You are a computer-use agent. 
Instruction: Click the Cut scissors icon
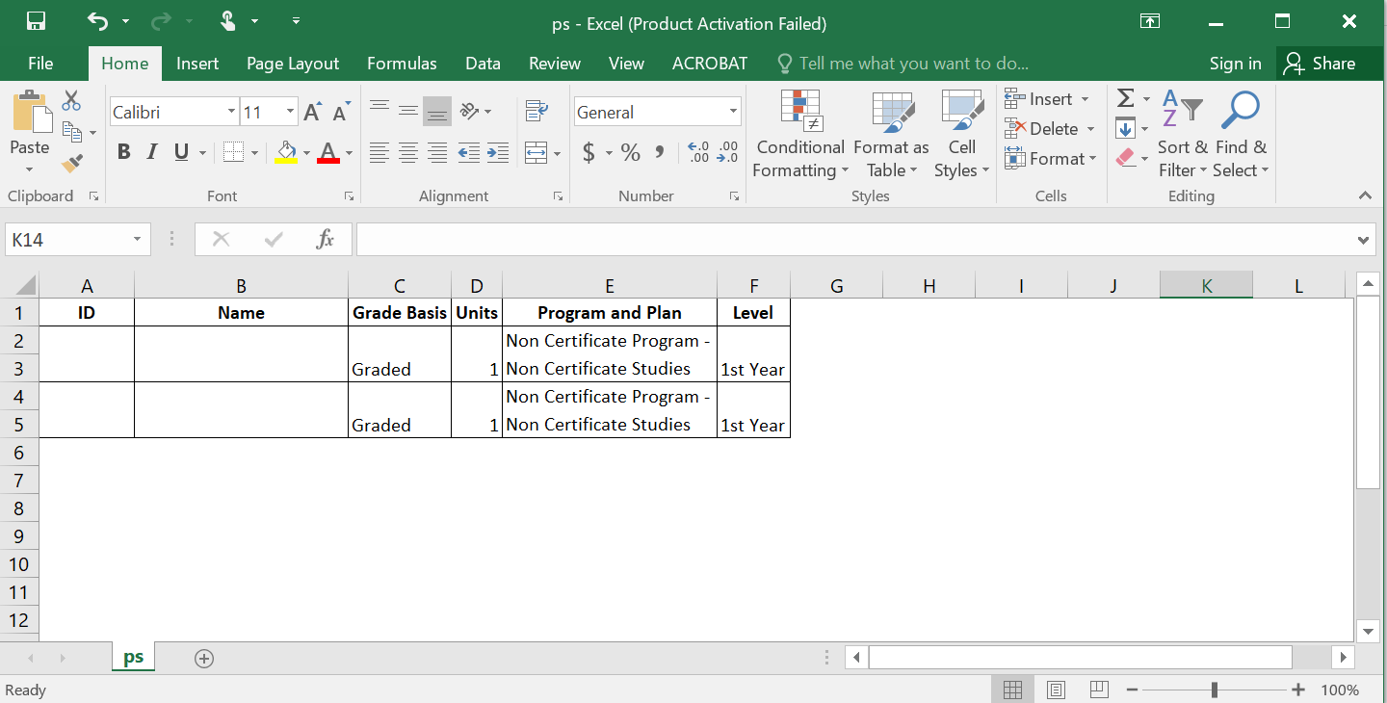71,101
